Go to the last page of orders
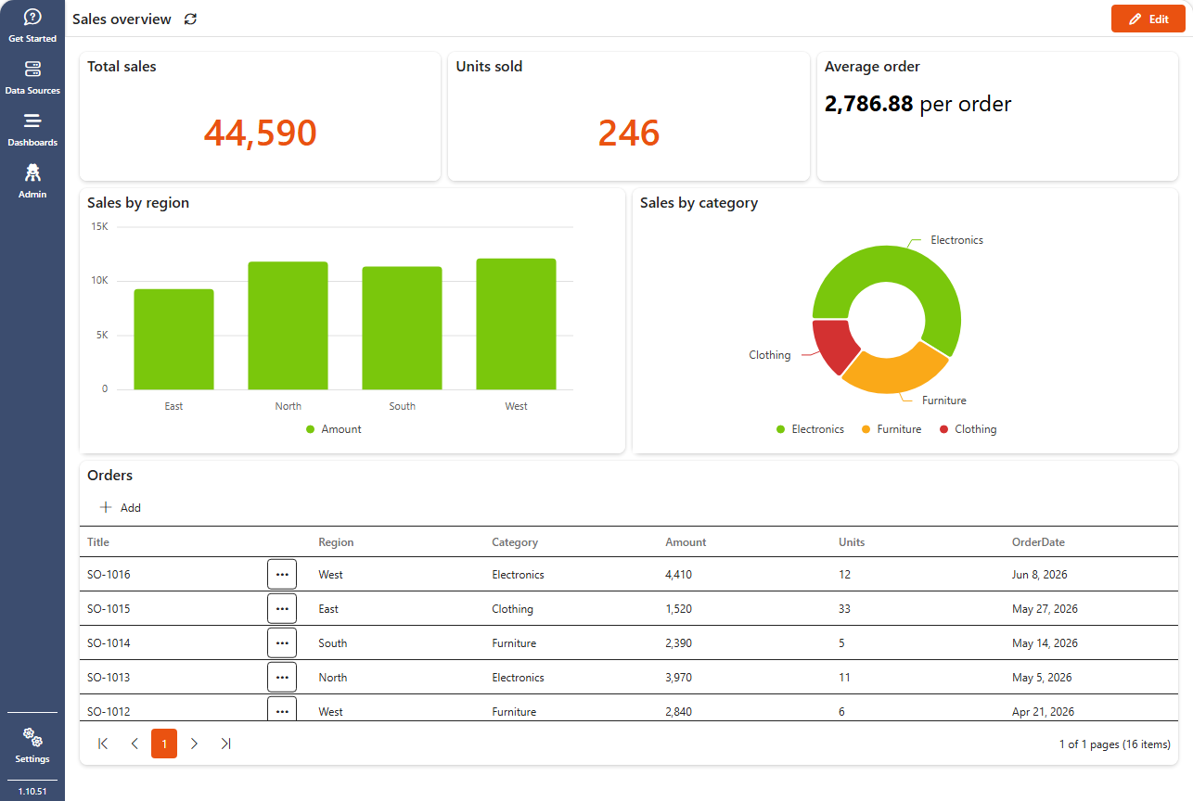 click(x=225, y=744)
